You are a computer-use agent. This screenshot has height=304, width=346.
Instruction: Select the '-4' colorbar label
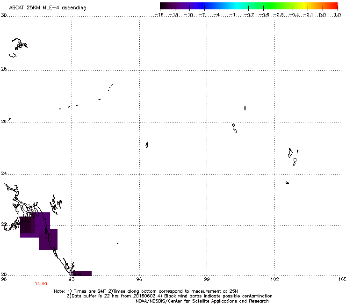[216, 15]
